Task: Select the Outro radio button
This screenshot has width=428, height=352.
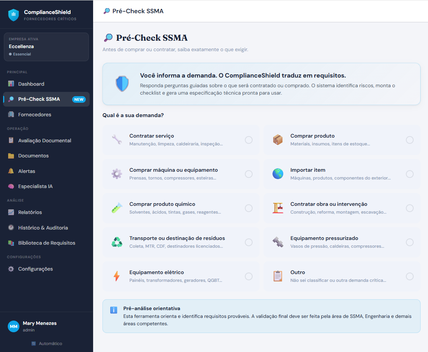Action: (x=410, y=276)
